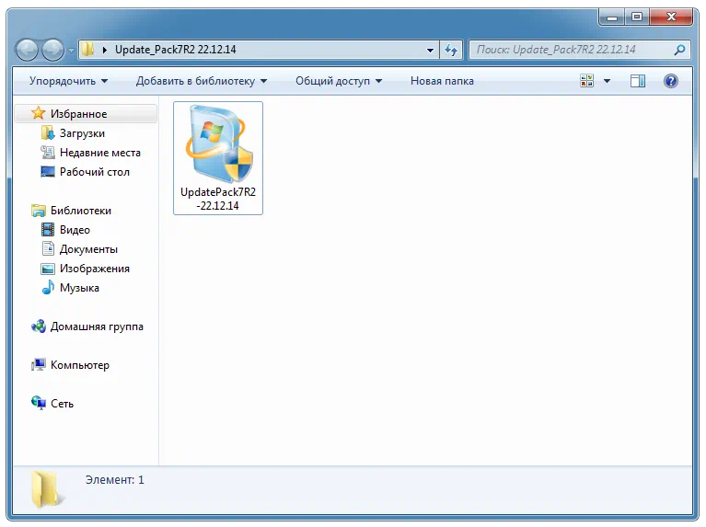Minimize the Explorer window
706x527 pixels.
click(611, 17)
